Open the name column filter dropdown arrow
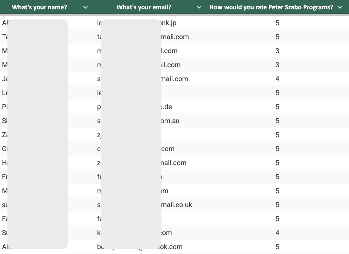 [x=85, y=7]
